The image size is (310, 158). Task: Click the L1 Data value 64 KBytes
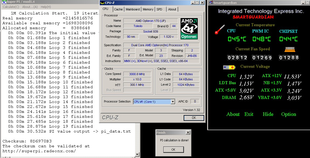(x=186, y=74)
